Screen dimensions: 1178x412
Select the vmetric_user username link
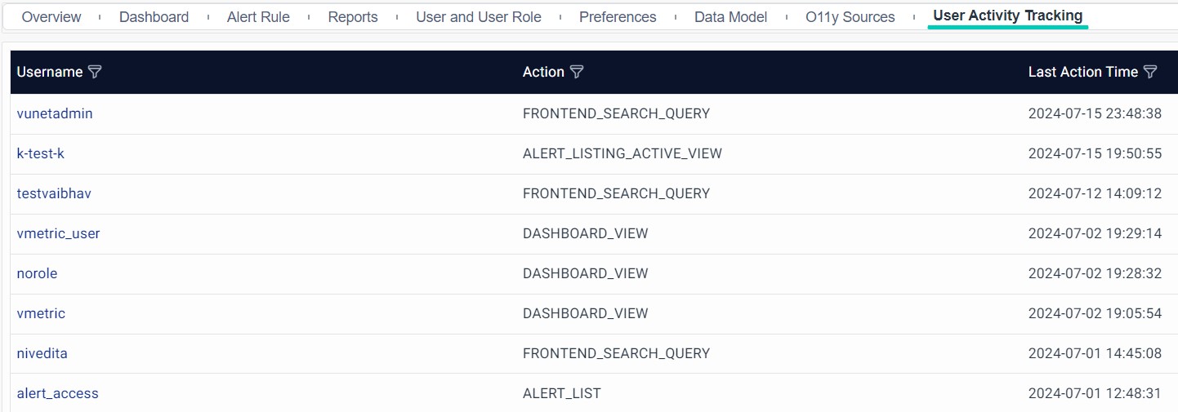click(58, 233)
